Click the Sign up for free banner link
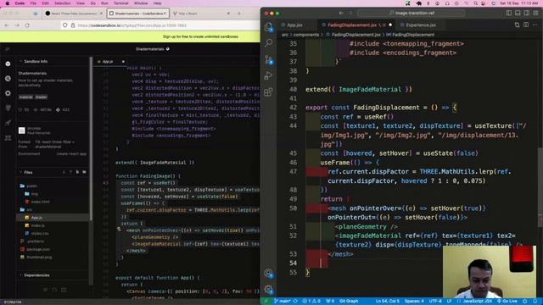 [x=200, y=36]
